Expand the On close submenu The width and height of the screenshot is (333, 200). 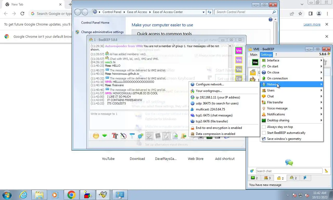coord(292,72)
